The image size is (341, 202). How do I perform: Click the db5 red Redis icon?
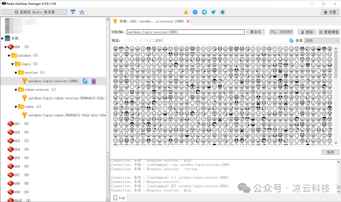11,158
